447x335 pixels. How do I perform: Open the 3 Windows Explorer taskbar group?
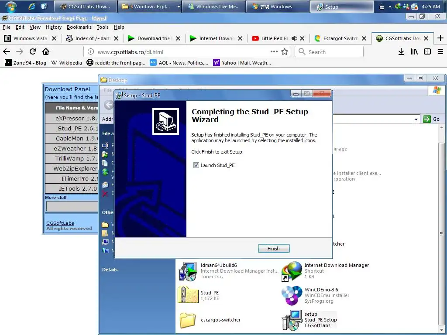pyautogui.click(x=150, y=7)
